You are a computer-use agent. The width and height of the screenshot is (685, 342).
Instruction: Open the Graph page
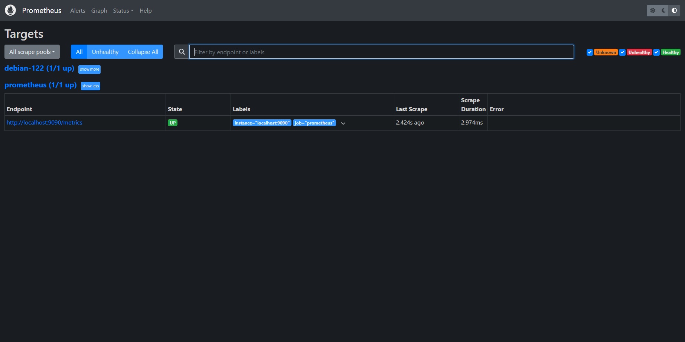(x=99, y=10)
